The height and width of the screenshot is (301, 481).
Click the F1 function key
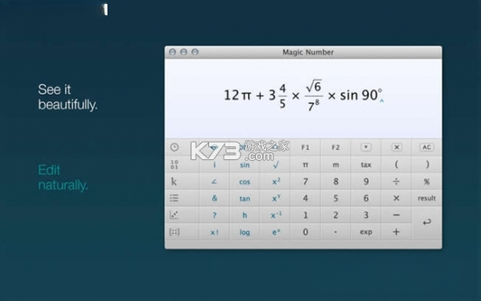click(x=305, y=147)
